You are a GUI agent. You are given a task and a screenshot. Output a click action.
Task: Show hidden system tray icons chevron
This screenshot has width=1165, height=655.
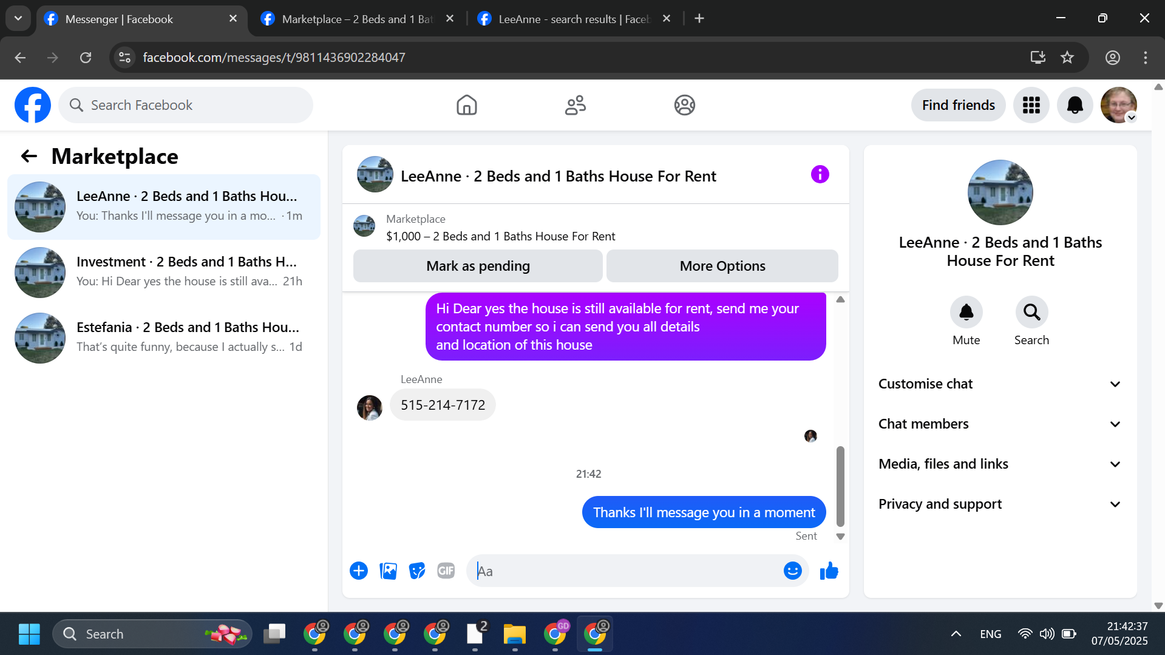click(x=956, y=634)
